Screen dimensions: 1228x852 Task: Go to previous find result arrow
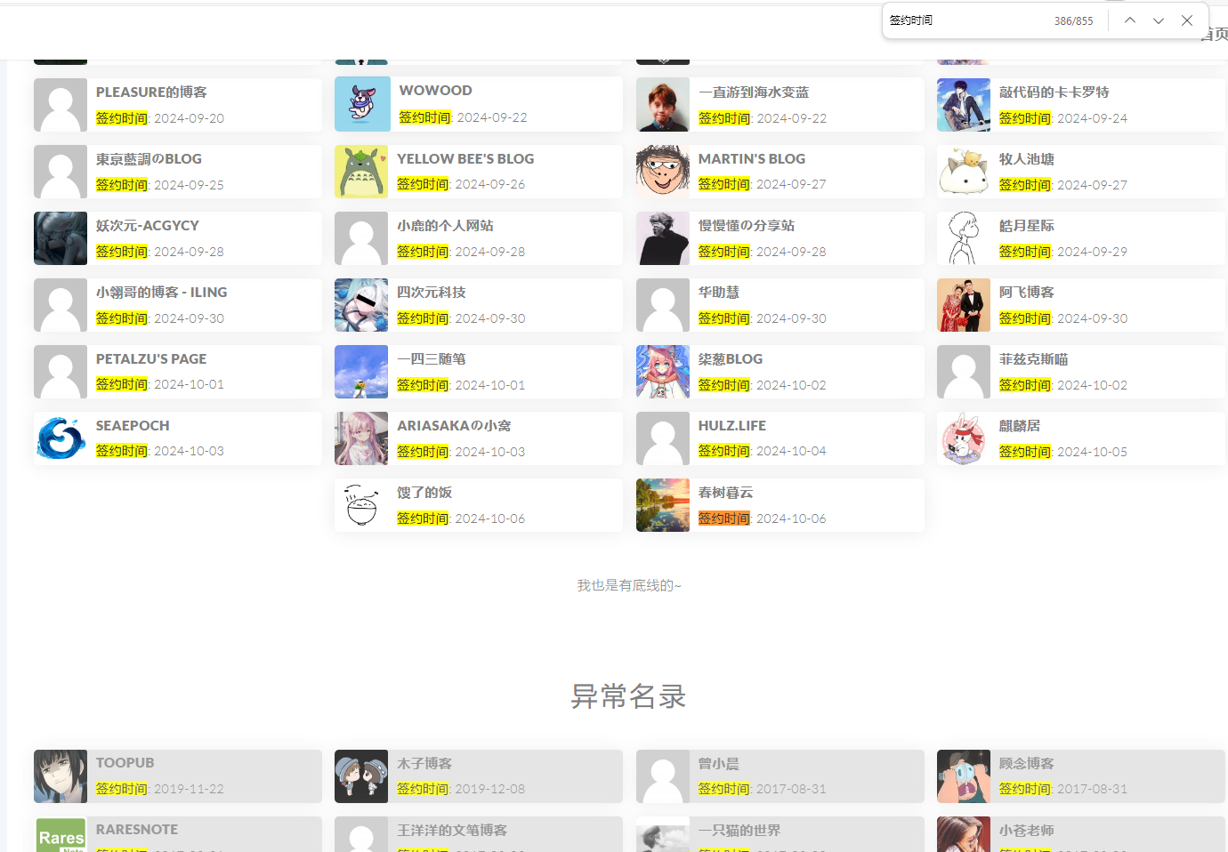[1129, 20]
